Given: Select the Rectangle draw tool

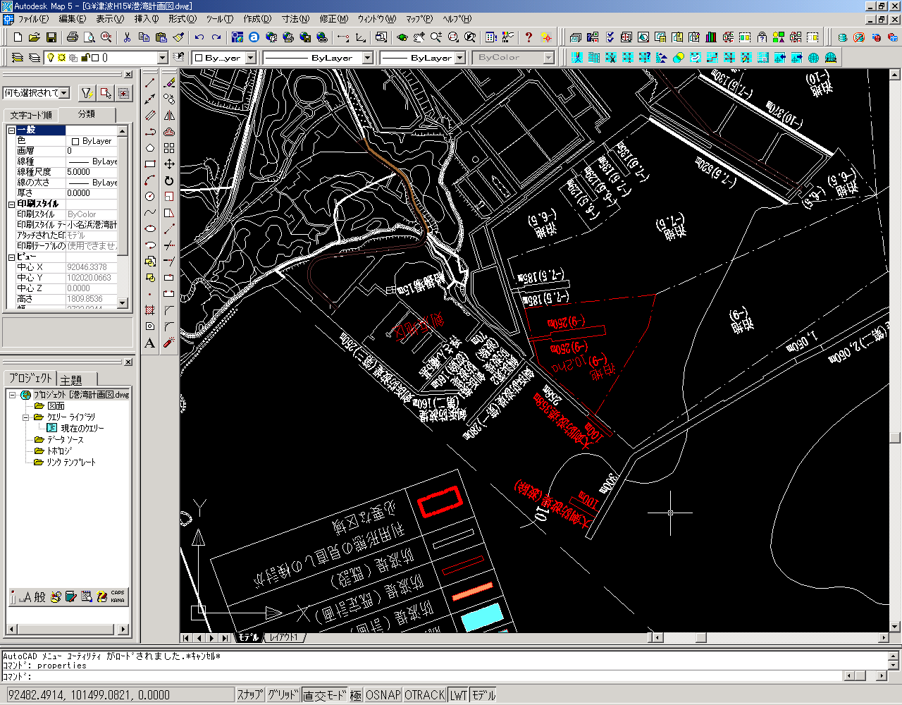Looking at the screenshot, I should point(150,164).
